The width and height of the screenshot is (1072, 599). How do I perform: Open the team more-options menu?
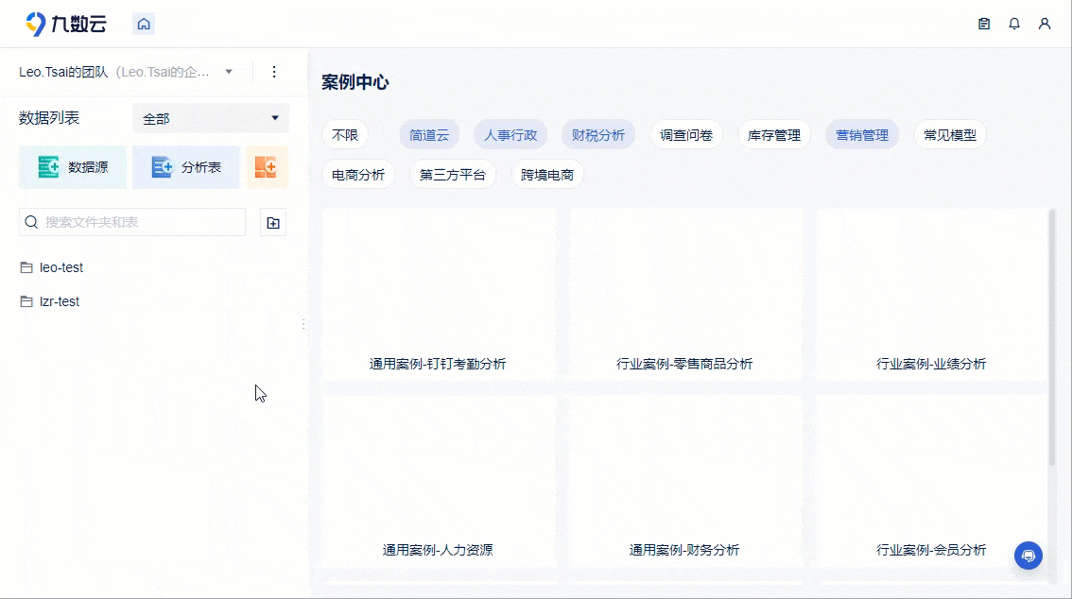coord(274,72)
